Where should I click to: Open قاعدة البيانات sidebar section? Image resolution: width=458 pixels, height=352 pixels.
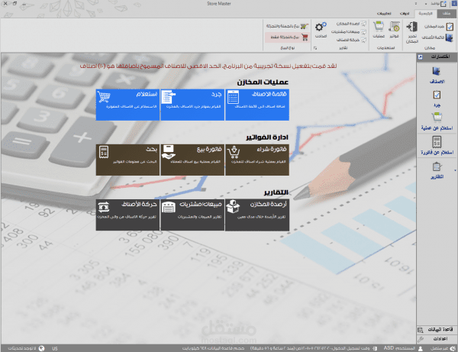click(437, 330)
